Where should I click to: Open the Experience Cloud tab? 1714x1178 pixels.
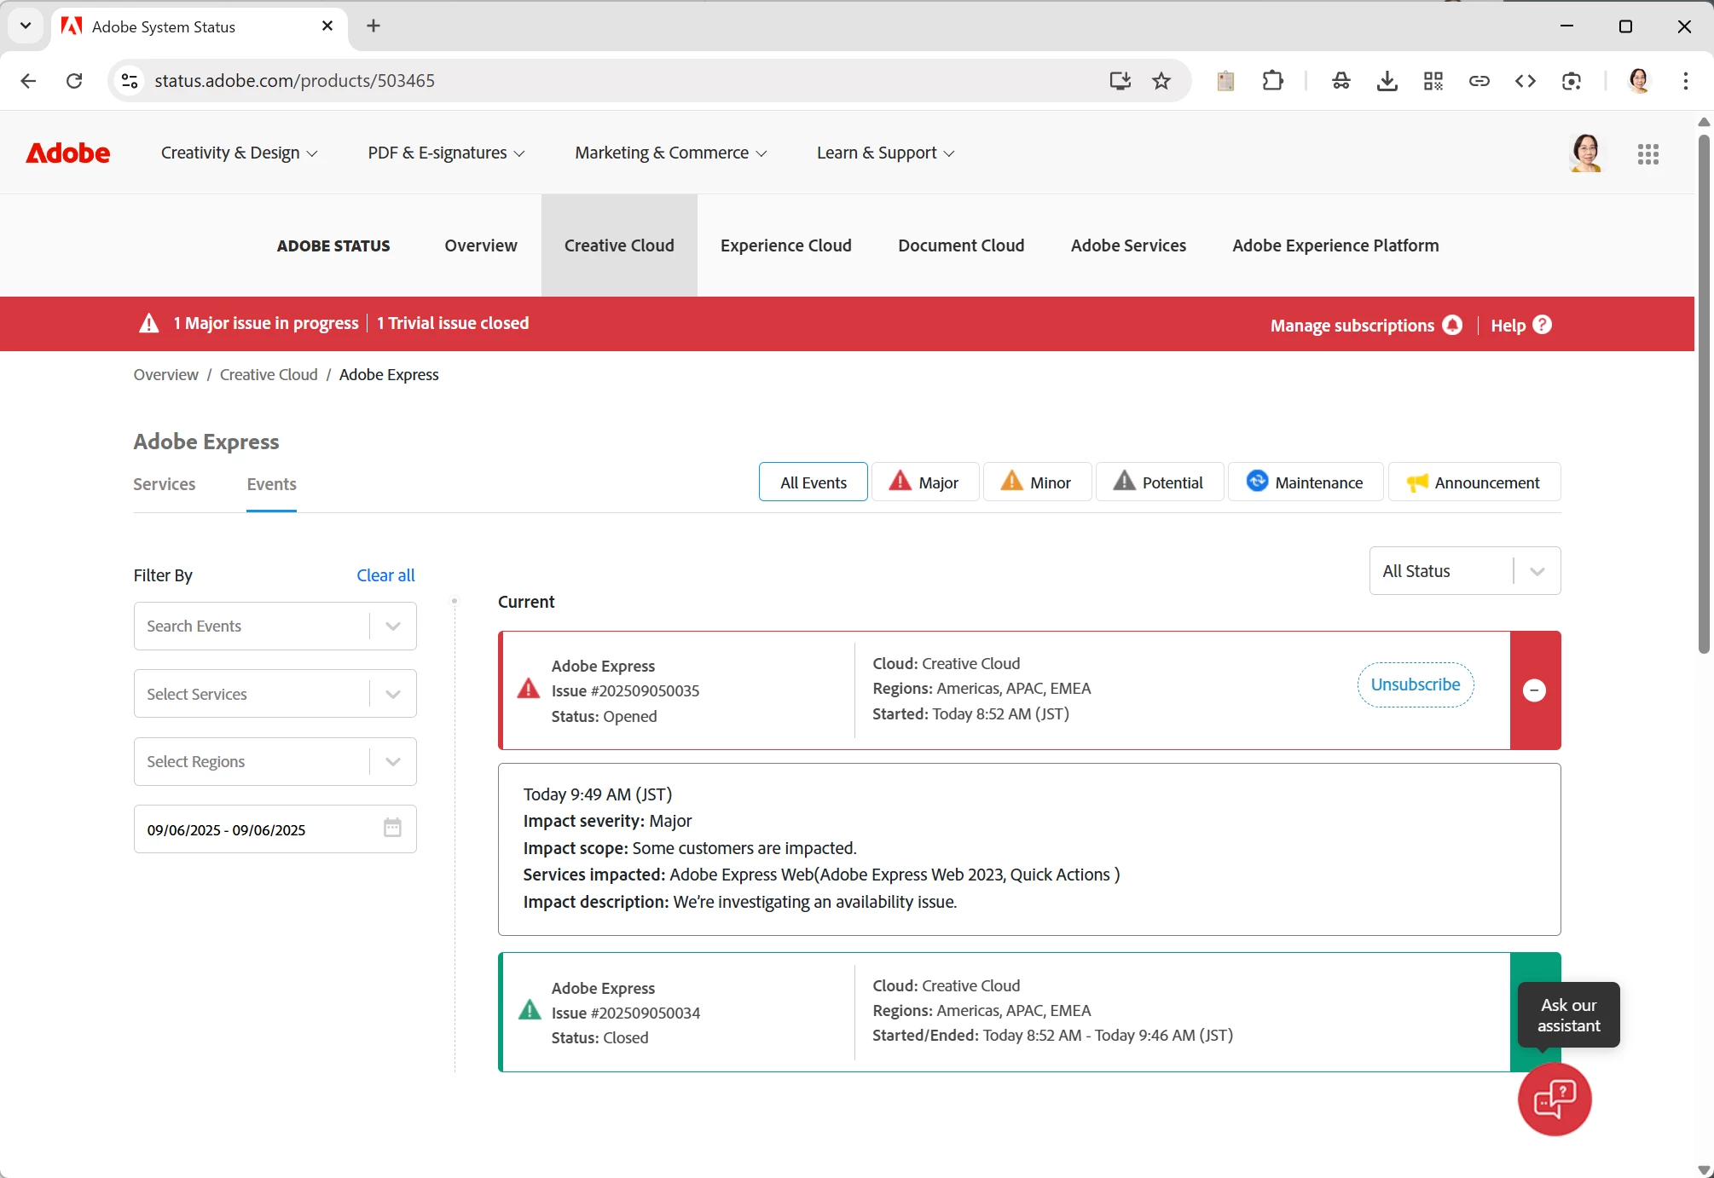click(785, 245)
